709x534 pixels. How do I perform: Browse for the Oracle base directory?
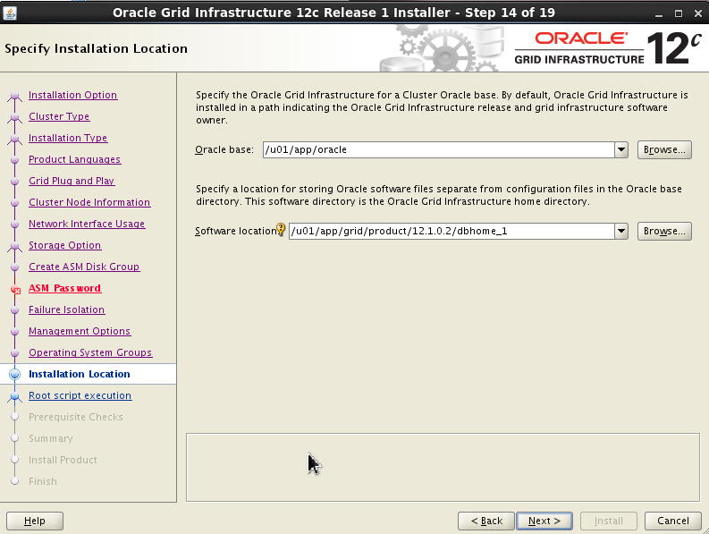point(664,149)
